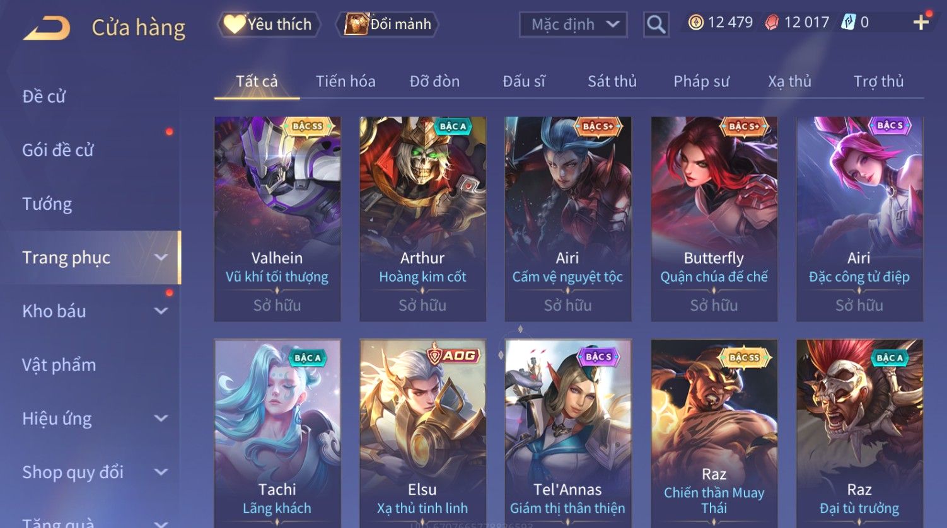
Task: Click the back arrow icon
Action: [x=47, y=28]
